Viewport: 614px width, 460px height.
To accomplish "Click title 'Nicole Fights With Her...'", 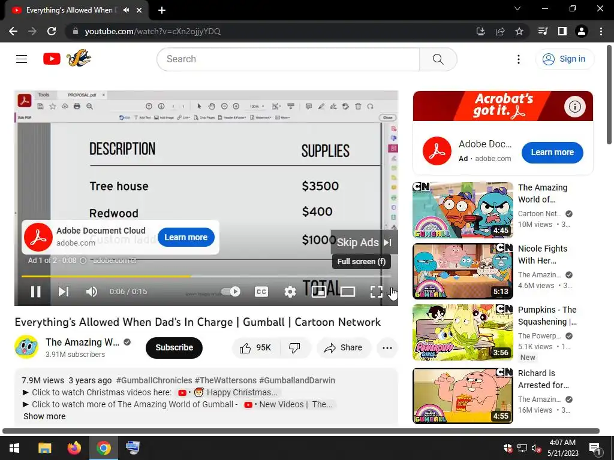I will (x=542, y=254).
